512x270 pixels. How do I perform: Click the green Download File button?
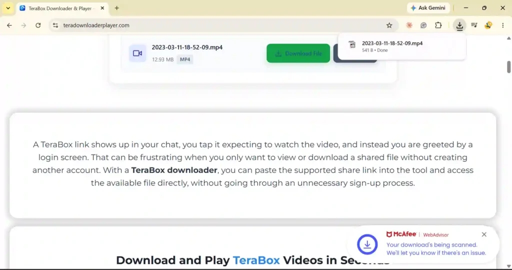coord(298,53)
